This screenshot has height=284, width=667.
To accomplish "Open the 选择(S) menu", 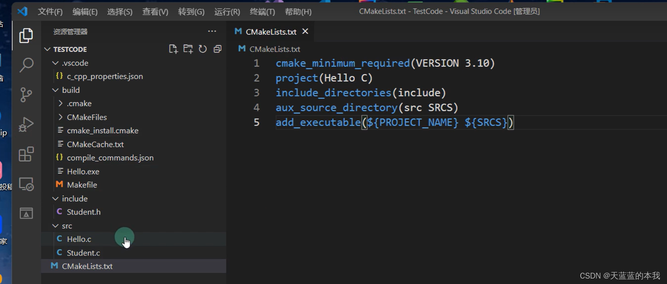I will 120,12.
